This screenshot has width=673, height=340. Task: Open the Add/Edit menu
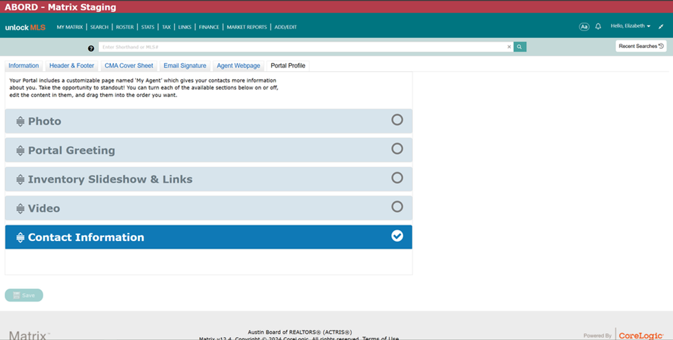pyautogui.click(x=286, y=27)
